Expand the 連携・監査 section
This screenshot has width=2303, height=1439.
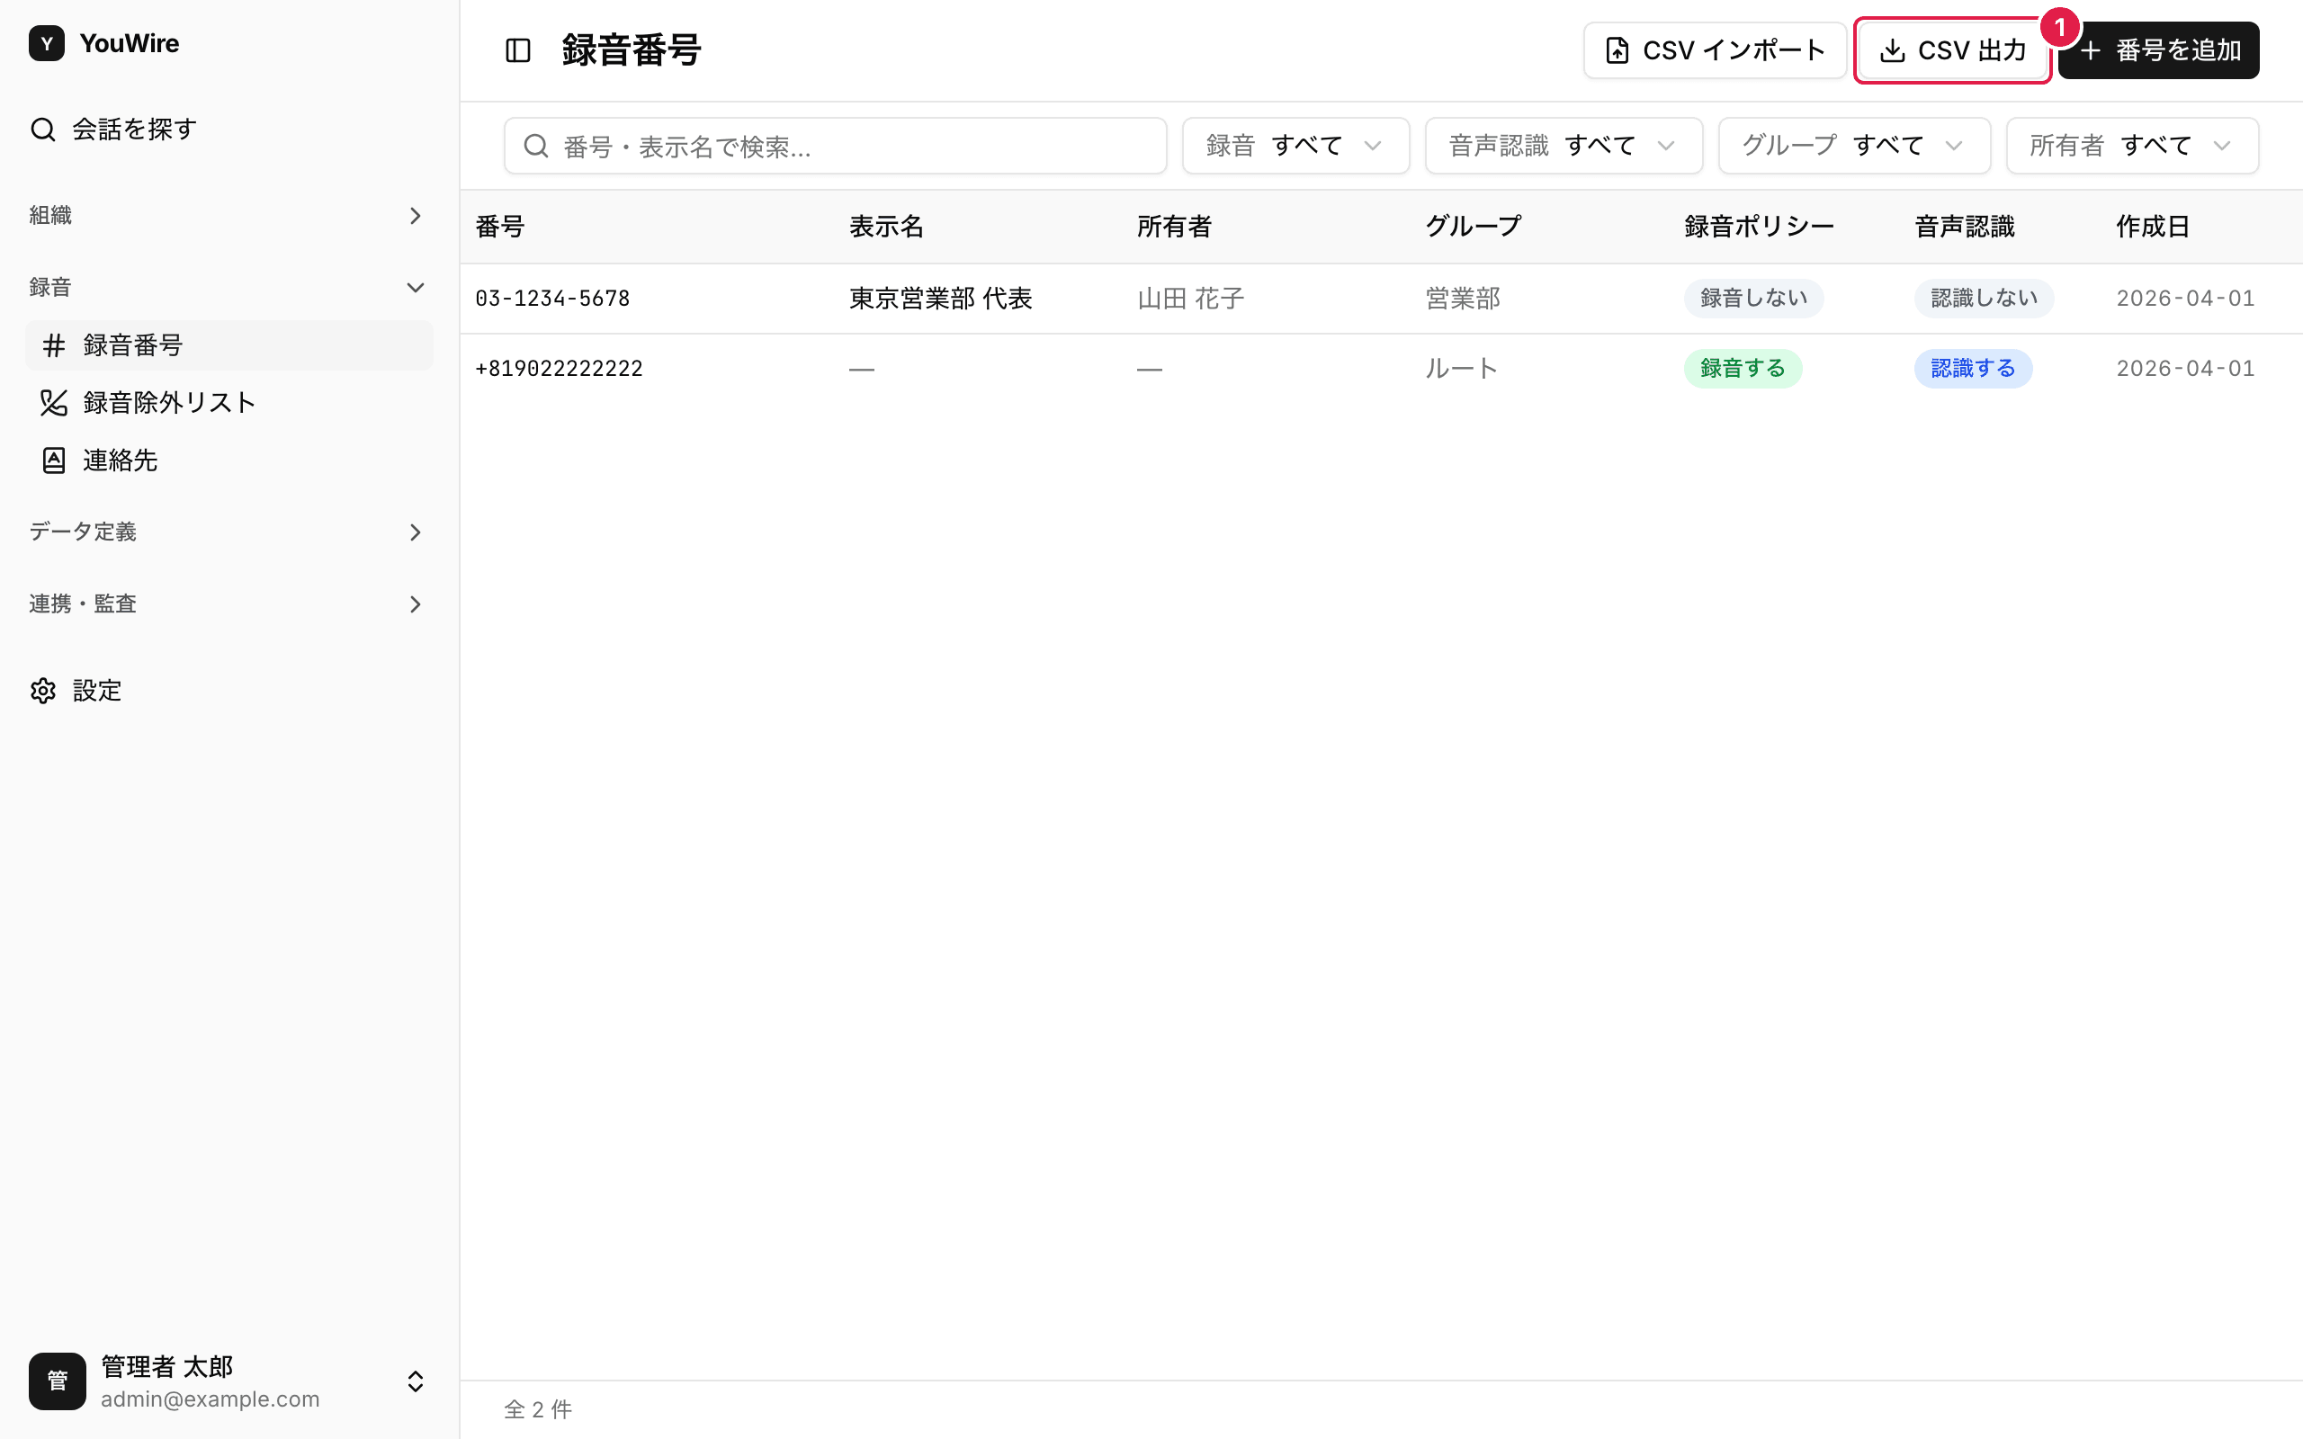coord(229,604)
